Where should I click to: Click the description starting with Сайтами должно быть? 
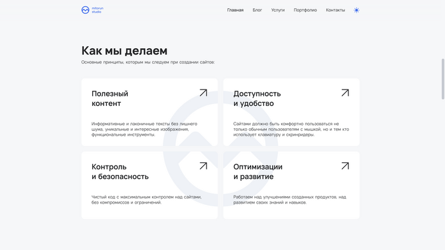point(291,129)
